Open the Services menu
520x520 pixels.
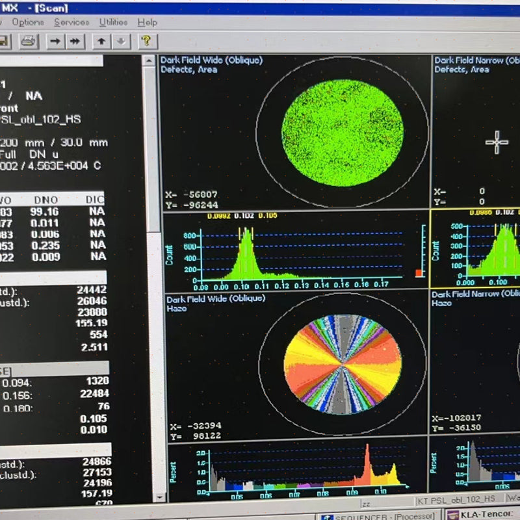[71, 21]
